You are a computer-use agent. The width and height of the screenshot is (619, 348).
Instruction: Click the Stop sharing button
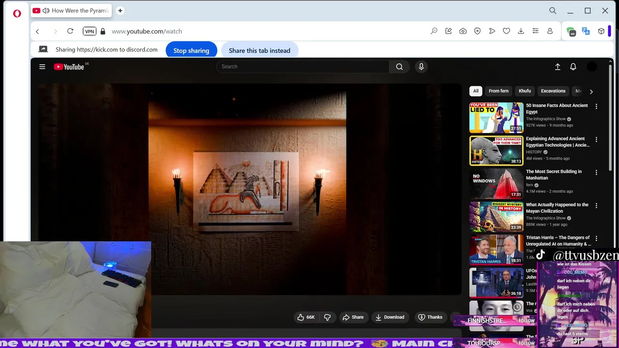pos(192,50)
